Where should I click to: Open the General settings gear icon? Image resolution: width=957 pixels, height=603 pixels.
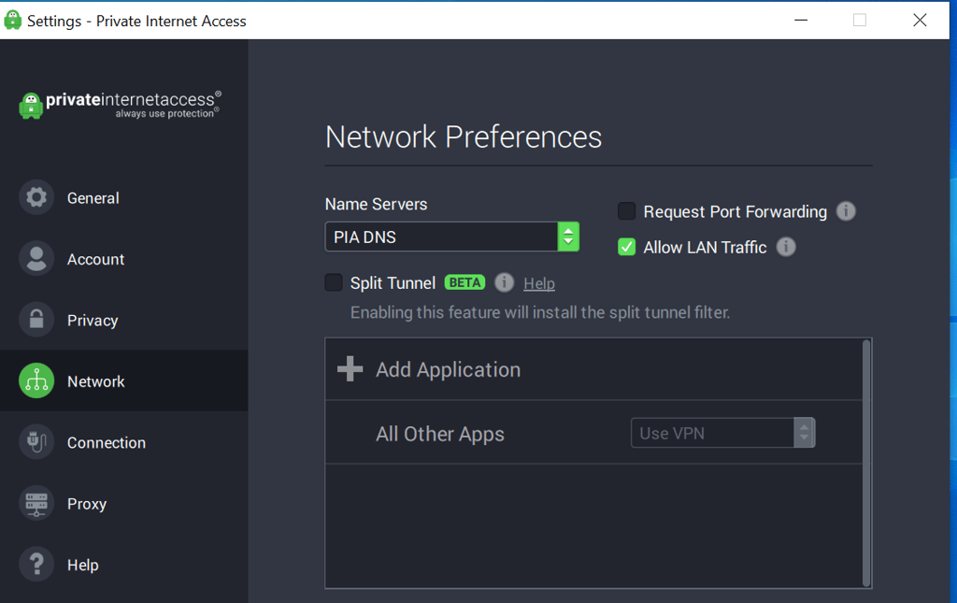(x=36, y=197)
